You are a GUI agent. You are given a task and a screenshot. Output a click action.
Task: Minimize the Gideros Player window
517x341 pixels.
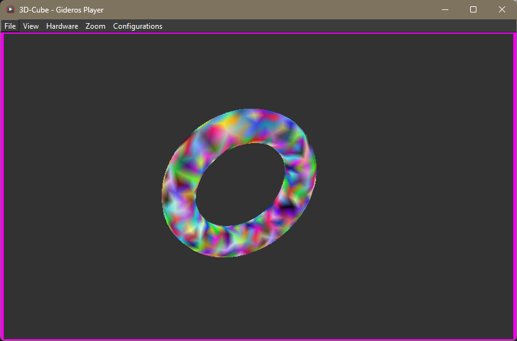click(x=445, y=9)
